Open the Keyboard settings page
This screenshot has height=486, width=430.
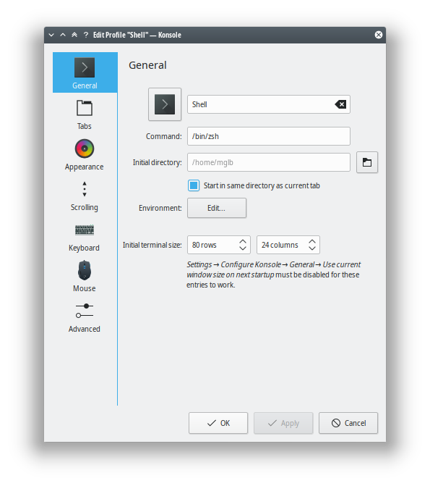pos(85,237)
